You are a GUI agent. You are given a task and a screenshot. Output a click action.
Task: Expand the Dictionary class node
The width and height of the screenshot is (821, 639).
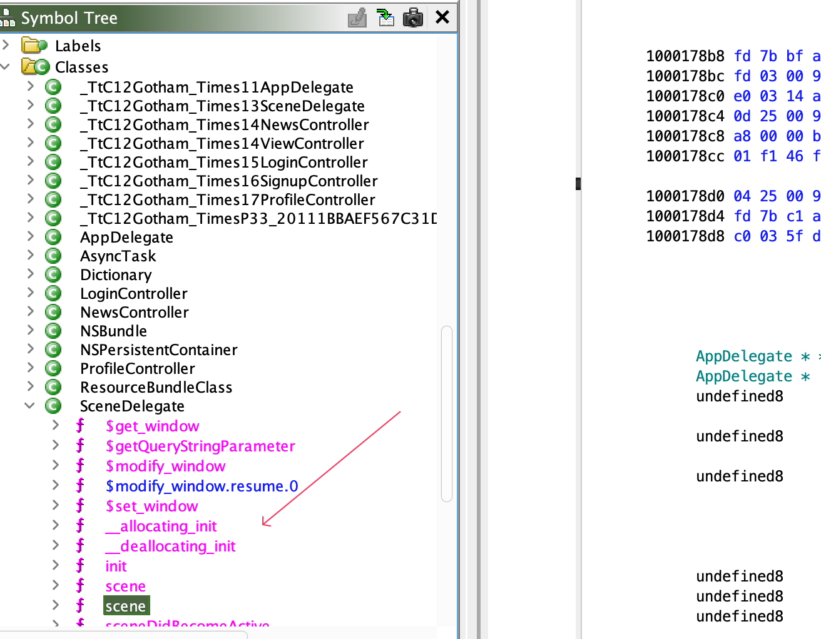click(x=31, y=274)
